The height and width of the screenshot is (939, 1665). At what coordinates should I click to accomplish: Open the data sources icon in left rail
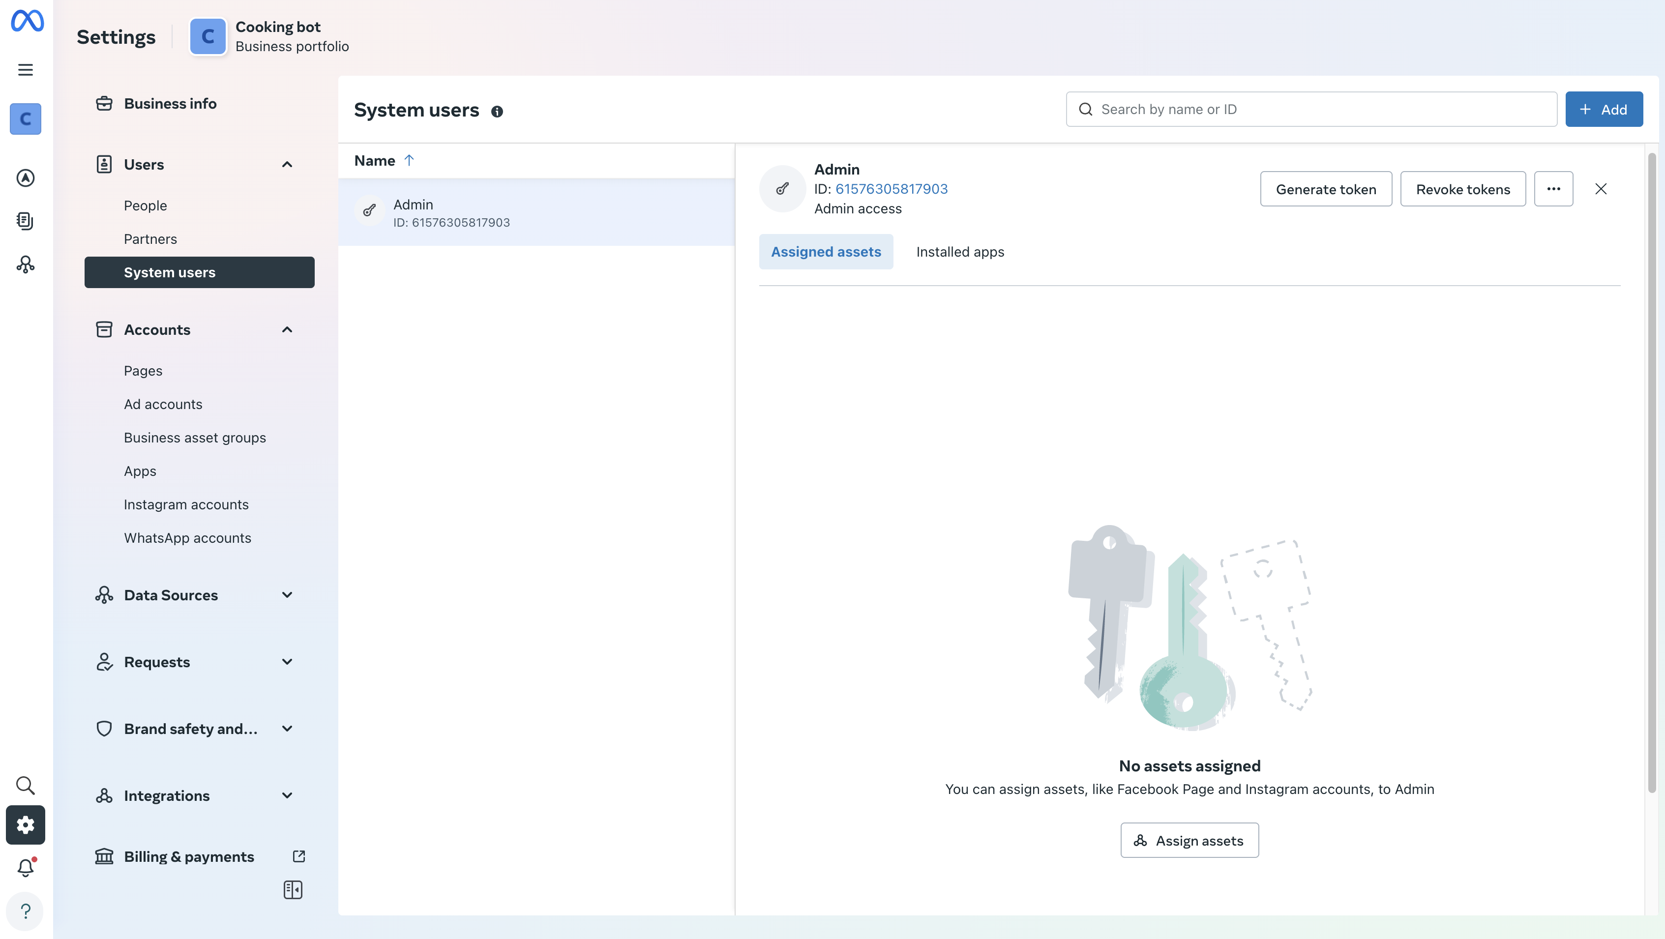pos(25,264)
